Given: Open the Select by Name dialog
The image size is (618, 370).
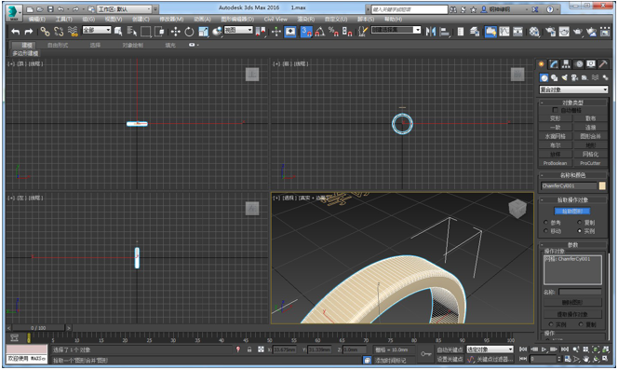Looking at the screenshot, I should coord(131,32).
